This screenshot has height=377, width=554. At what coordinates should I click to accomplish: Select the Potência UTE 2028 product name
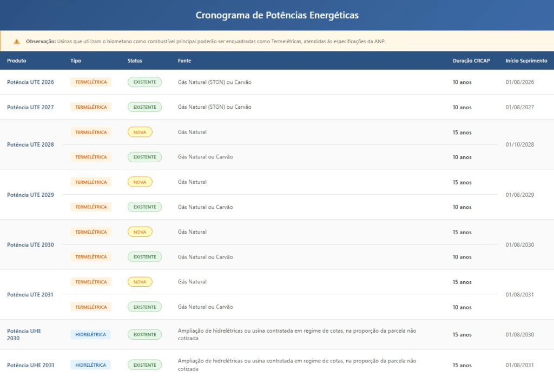click(x=30, y=144)
